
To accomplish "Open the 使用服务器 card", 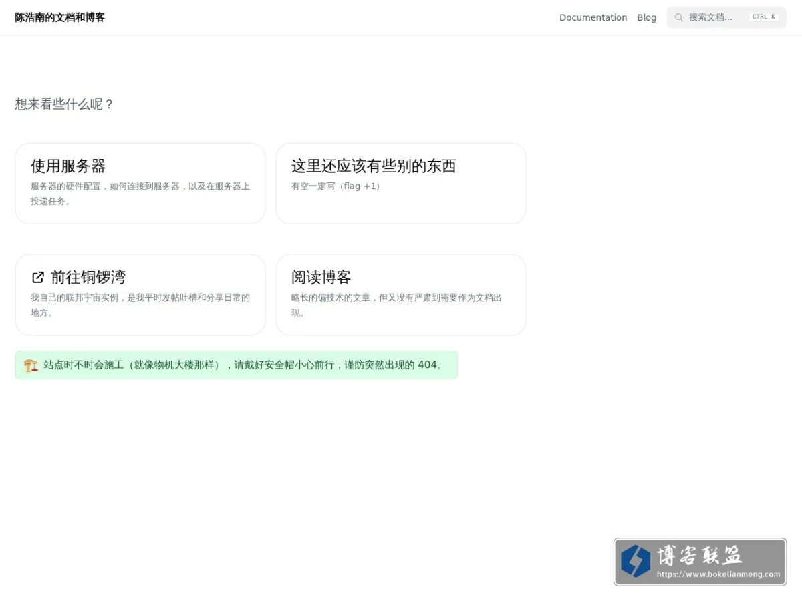I will point(140,183).
